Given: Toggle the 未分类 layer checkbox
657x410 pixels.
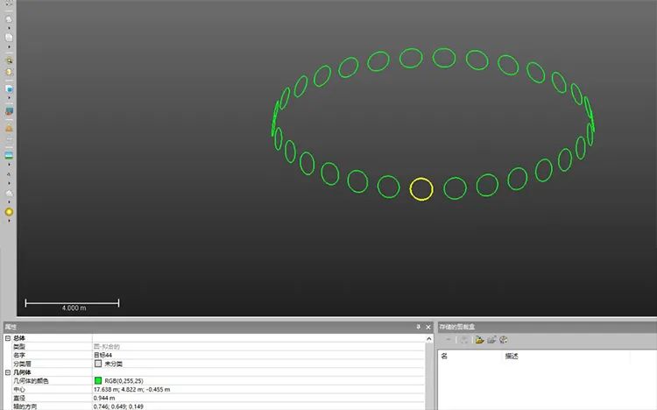Looking at the screenshot, I should [x=98, y=364].
